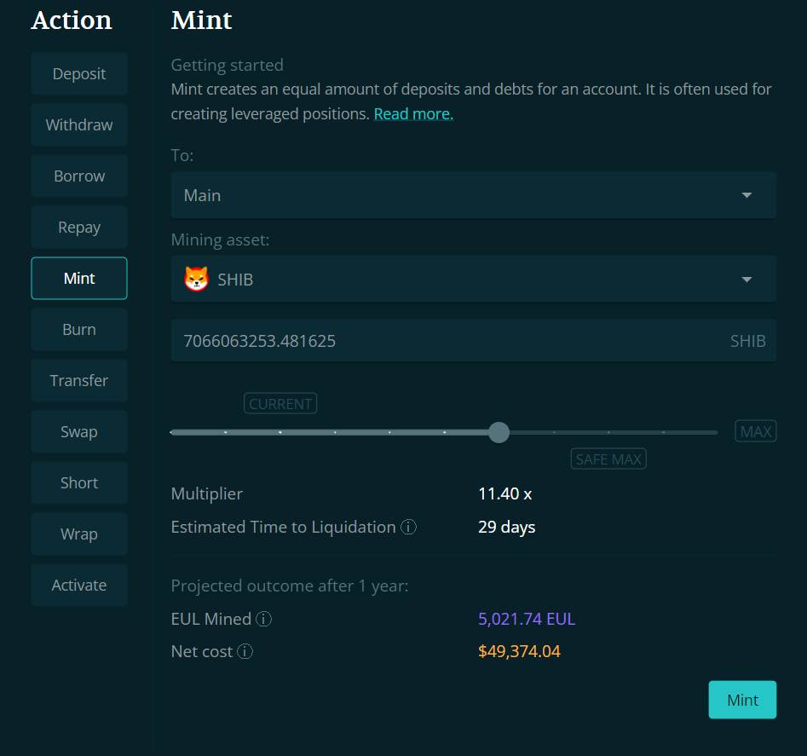Open the Wrap action

point(79,534)
